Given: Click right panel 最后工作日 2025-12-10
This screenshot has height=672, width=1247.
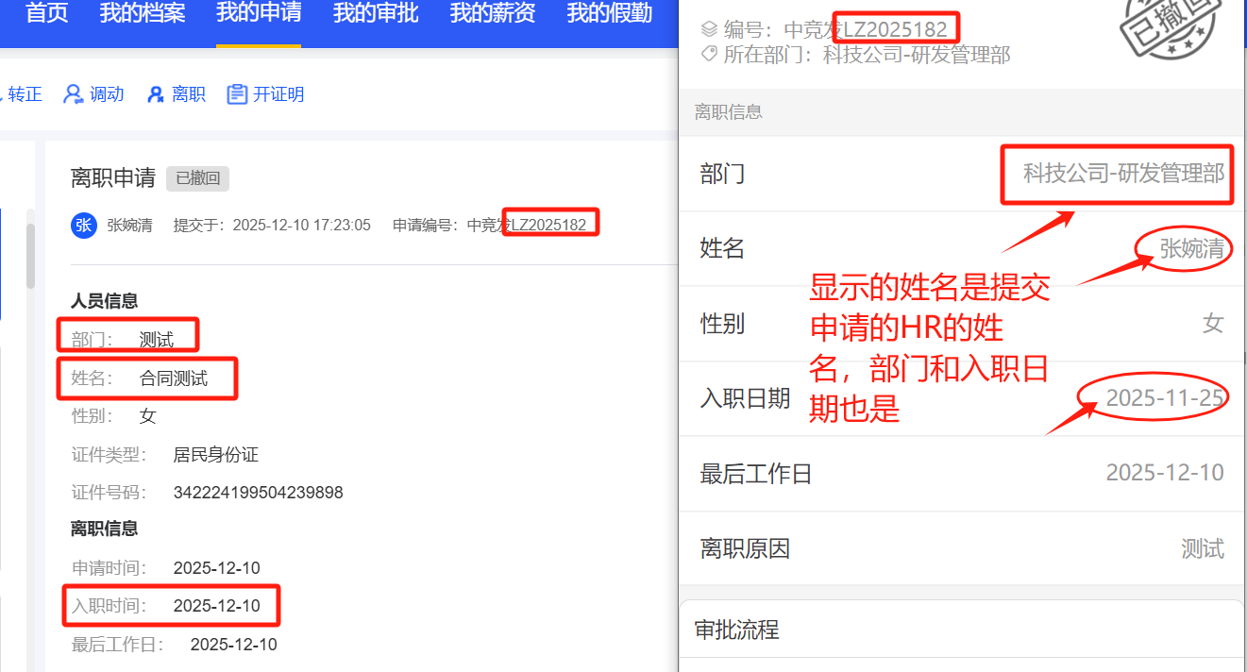Looking at the screenshot, I should [1165, 473].
